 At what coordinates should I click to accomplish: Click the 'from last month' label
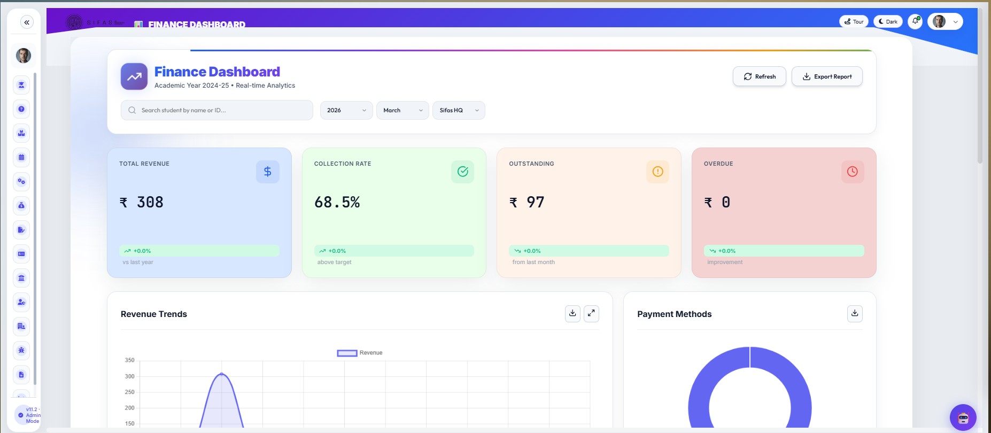[533, 262]
